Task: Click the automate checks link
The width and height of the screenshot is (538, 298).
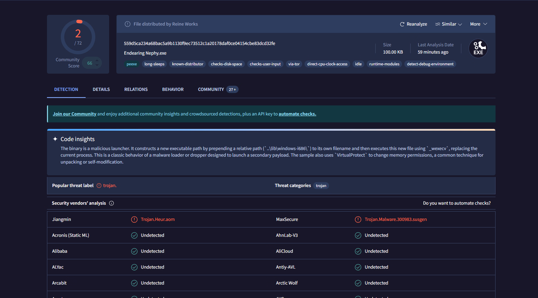Action: click(x=297, y=114)
